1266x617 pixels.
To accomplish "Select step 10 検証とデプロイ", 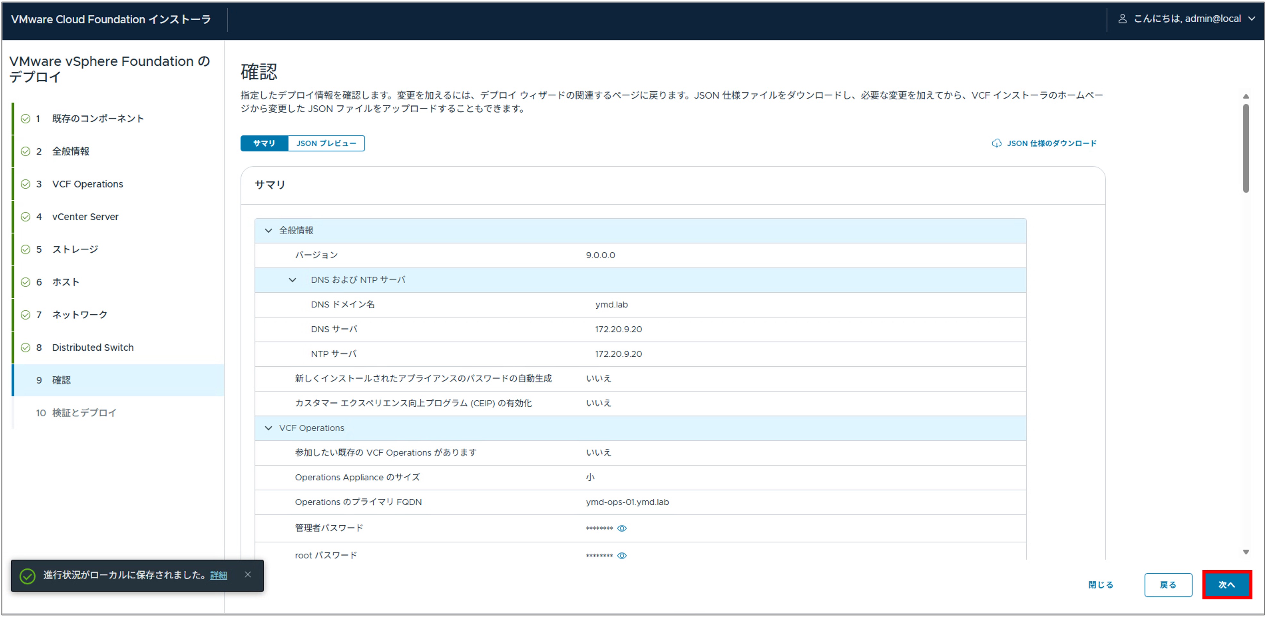I will click(x=118, y=413).
